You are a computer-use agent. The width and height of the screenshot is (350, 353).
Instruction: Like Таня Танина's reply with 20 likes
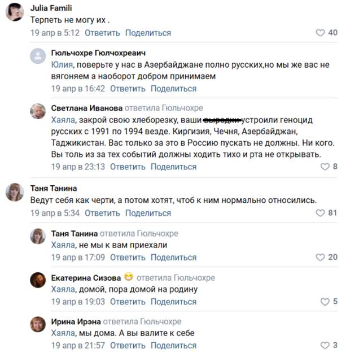(320, 257)
